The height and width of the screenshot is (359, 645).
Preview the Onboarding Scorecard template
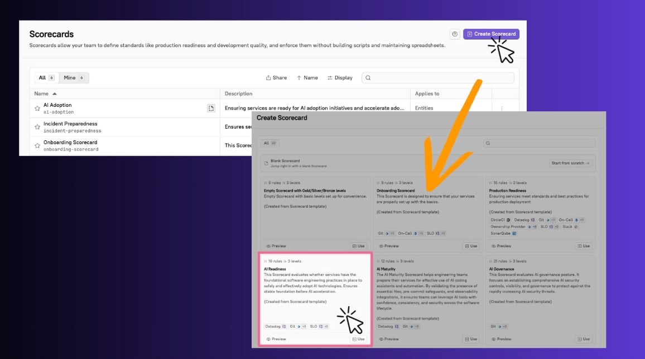(389, 246)
